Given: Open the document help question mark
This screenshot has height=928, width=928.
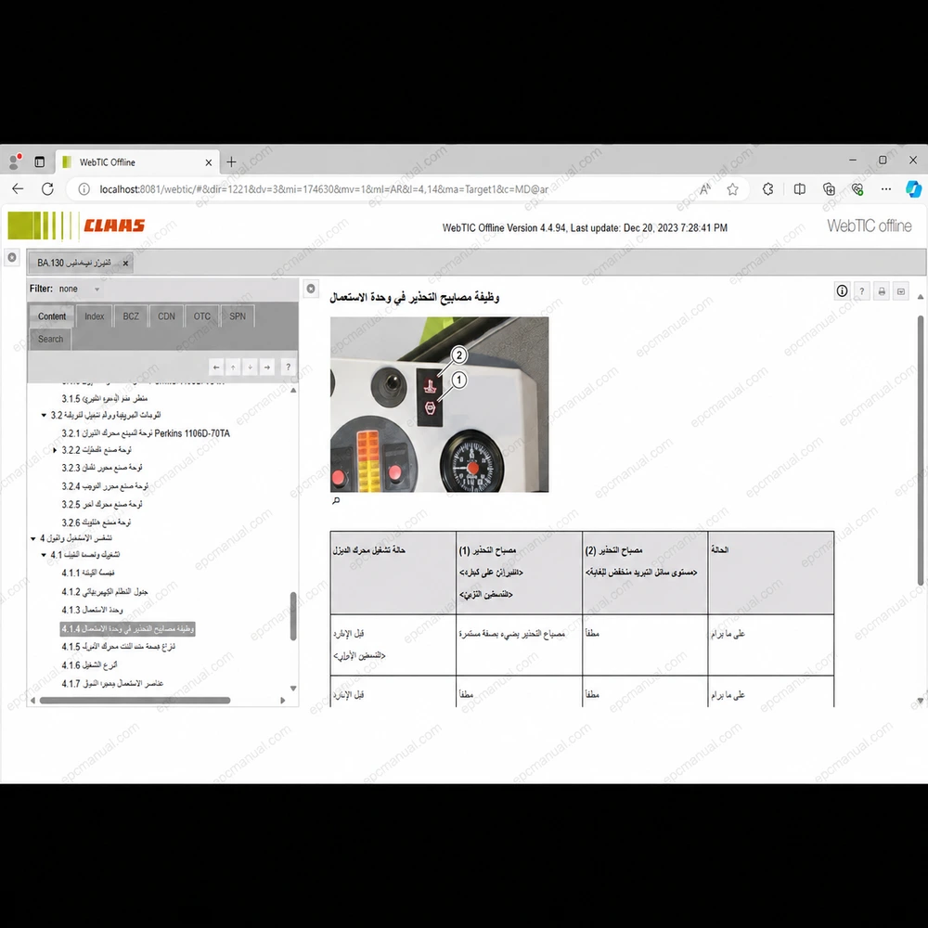Looking at the screenshot, I should (x=862, y=290).
